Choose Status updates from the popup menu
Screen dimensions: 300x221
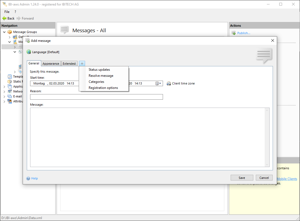pos(99,70)
